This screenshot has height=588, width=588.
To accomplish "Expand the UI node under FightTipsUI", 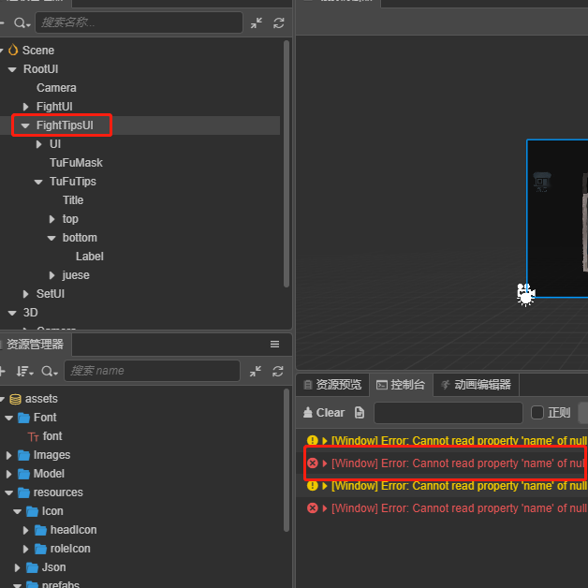I will [38, 144].
